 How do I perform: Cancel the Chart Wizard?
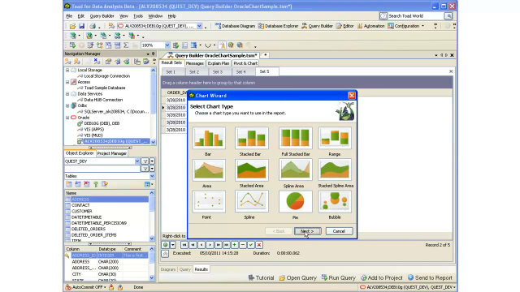coord(339,231)
